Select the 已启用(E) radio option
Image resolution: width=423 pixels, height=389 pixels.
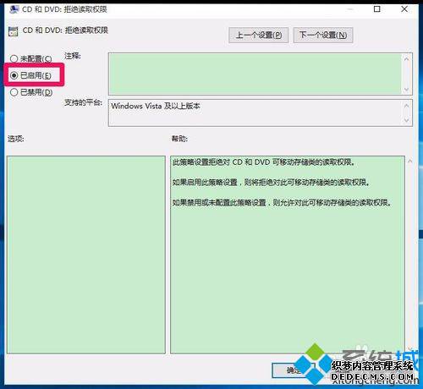30,75
